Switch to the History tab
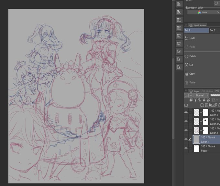 (x=207, y=91)
